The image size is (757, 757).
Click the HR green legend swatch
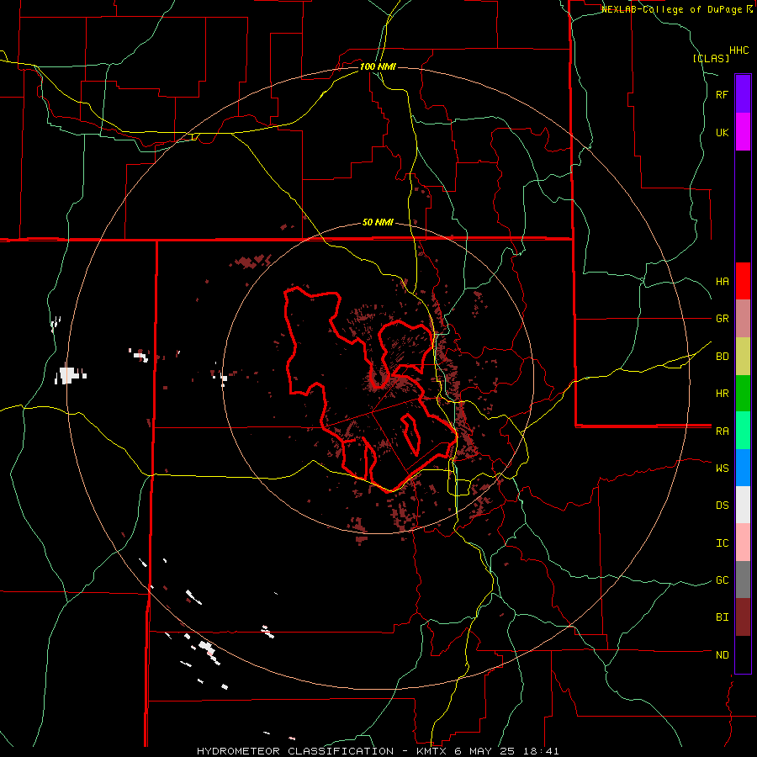743,393
